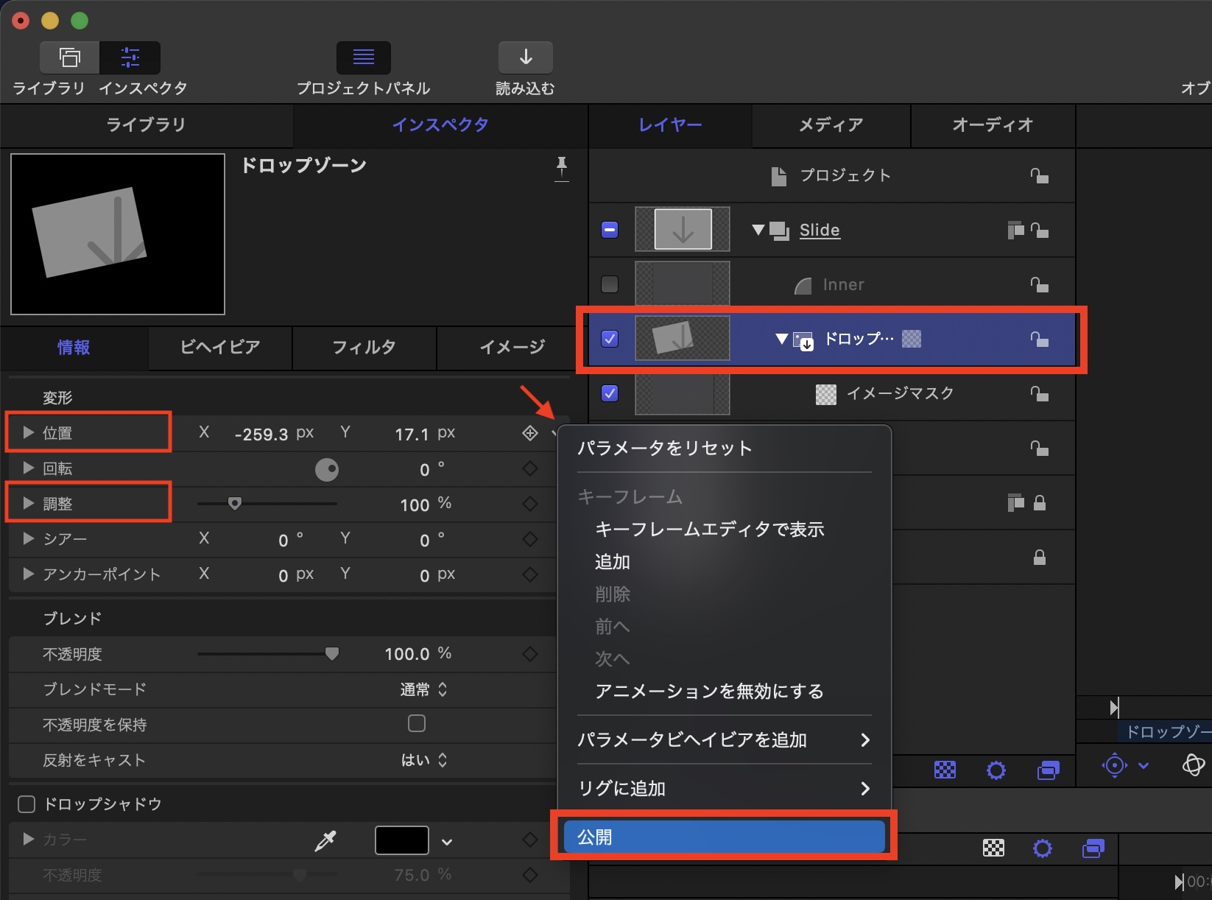
Task: Choose 公開 from the context menu
Action: pyautogui.click(x=723, y=837)
